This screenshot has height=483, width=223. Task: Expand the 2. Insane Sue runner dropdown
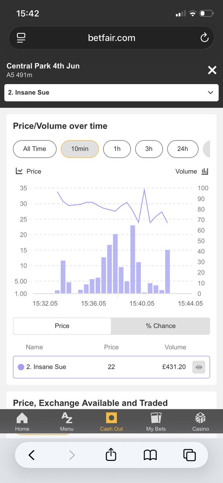pyautogui.click(x=111, y=93)
